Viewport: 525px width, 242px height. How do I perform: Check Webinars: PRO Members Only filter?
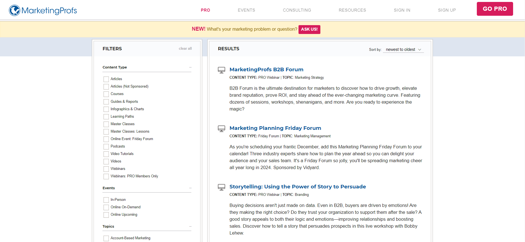click(106, 177)
